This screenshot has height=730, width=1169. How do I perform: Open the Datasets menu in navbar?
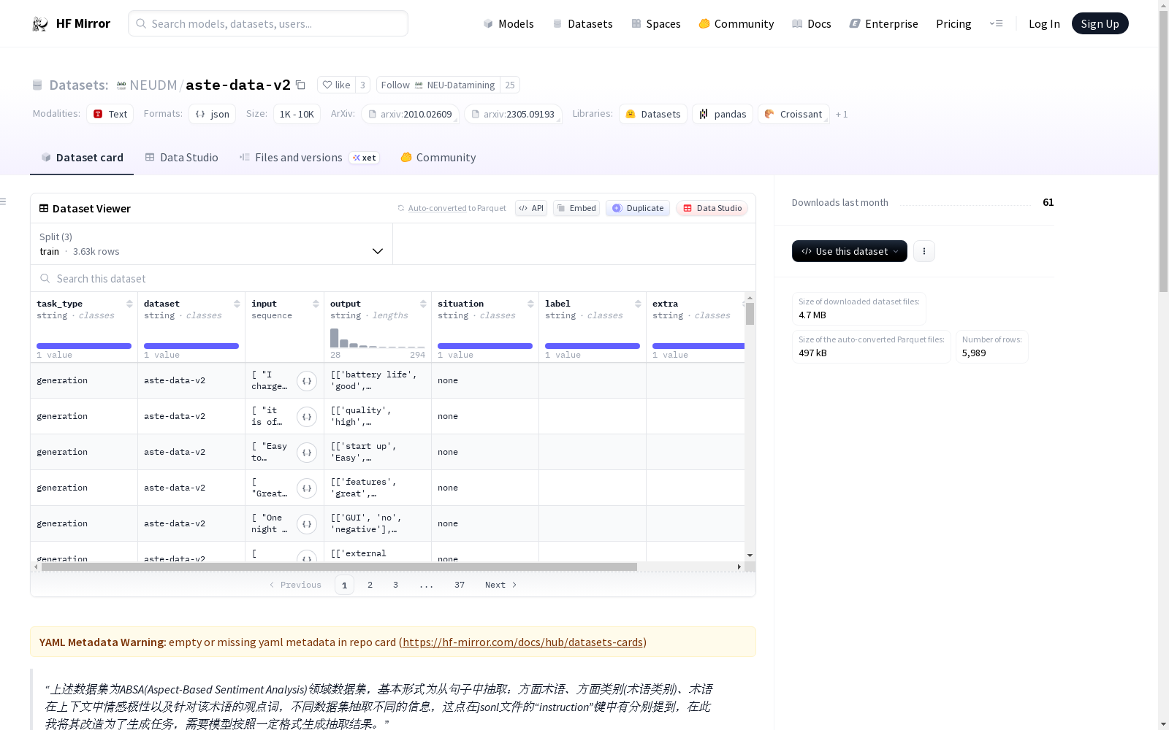[x=582, y=23]
